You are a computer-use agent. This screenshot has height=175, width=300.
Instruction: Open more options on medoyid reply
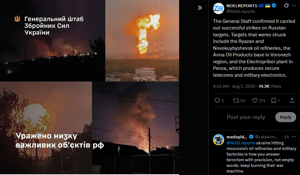294,137
